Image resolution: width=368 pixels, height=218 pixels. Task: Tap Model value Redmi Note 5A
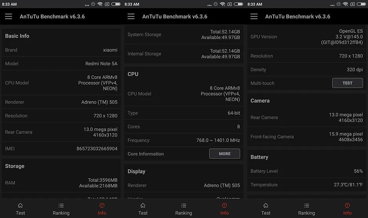tap(101, 63)
